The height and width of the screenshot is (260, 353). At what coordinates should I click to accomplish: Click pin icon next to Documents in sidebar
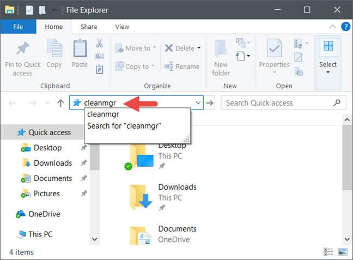tap(84, 178)
